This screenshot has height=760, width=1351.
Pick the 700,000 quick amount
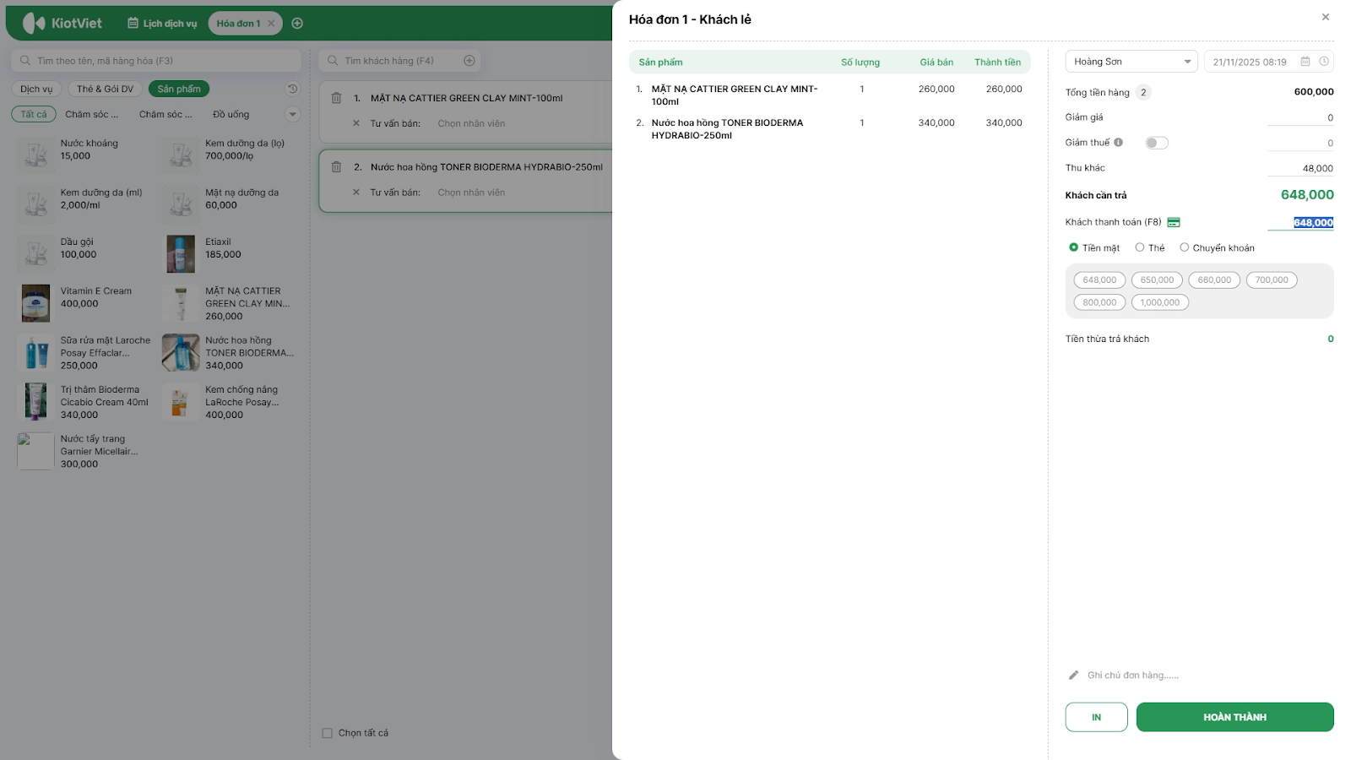tap(1272, 280)
